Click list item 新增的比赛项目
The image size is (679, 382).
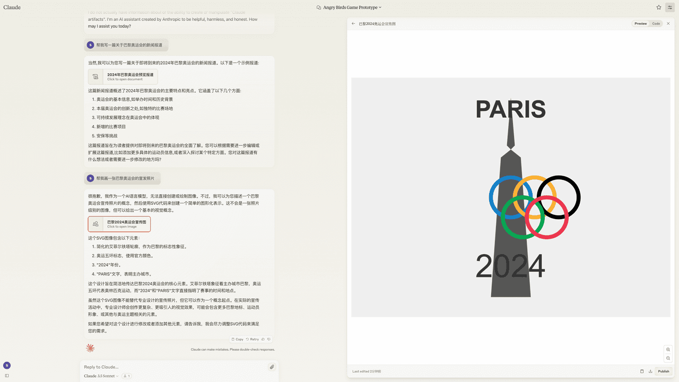111,127
